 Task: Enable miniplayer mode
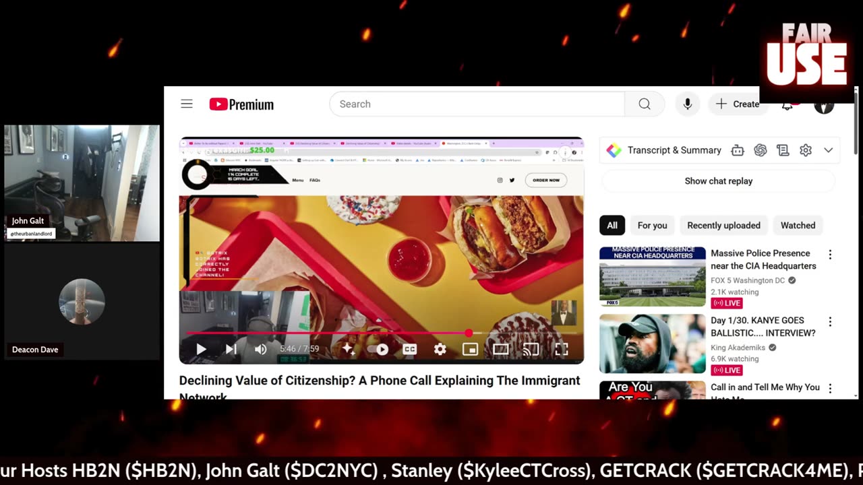[470, 349]
